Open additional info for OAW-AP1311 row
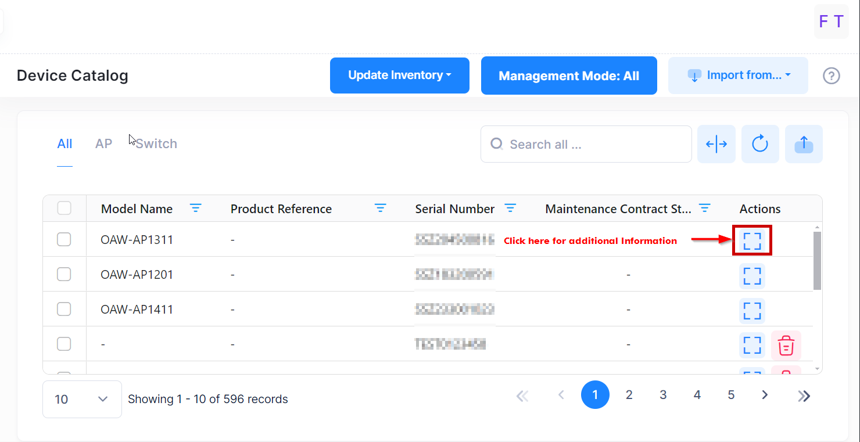This screenshot has height=442, width=860. tap(752, 240)
